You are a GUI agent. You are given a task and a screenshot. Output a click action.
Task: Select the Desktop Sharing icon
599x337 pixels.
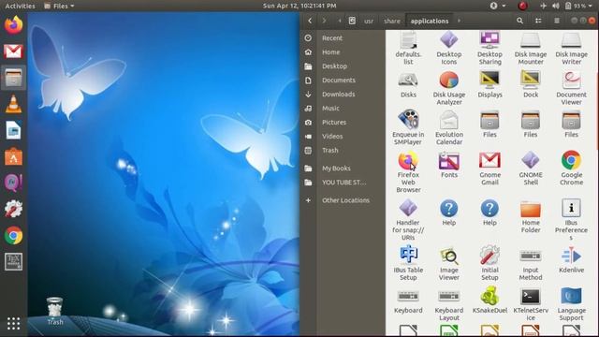pyautogui.click(x=489, y=40)
